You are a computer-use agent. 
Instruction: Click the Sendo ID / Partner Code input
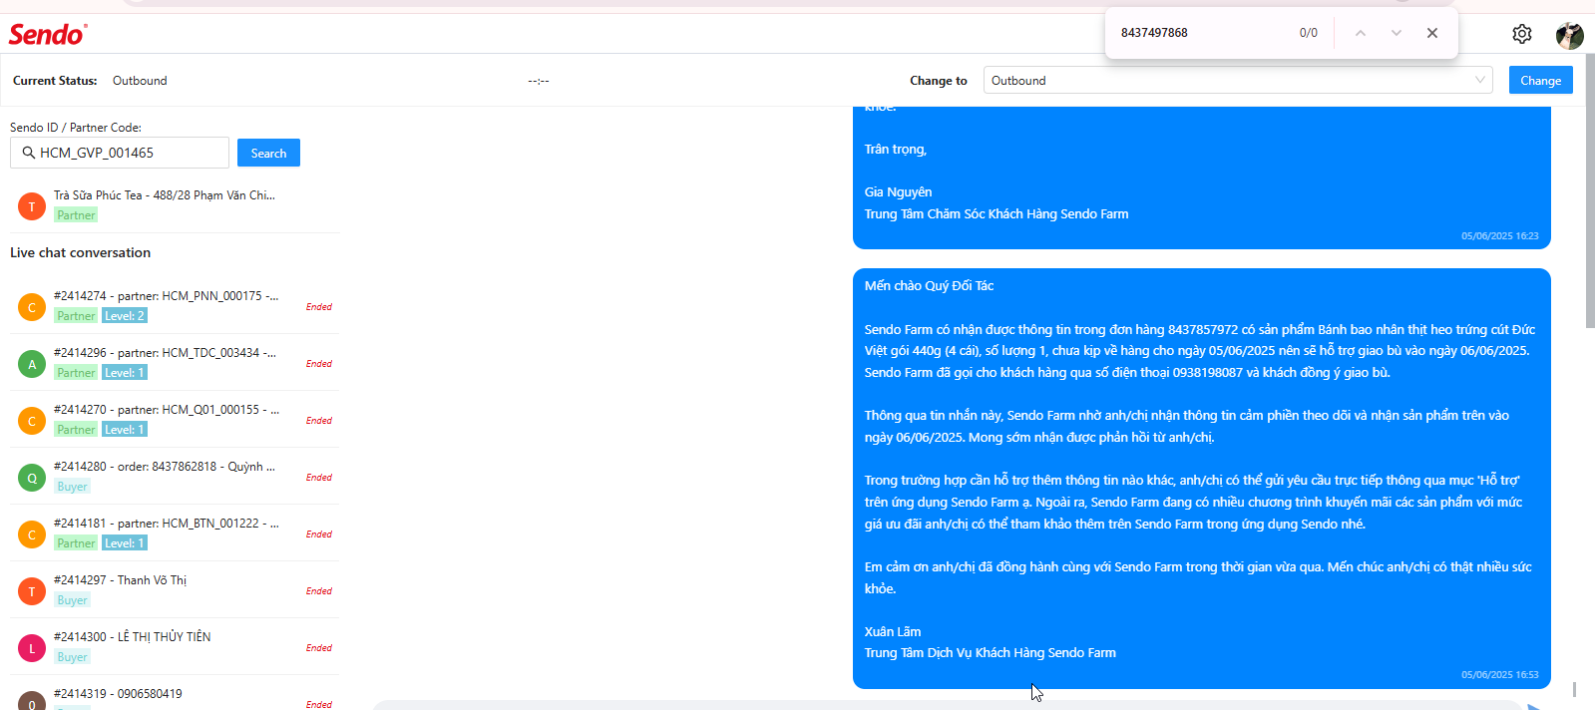click(x=120, y=153)
